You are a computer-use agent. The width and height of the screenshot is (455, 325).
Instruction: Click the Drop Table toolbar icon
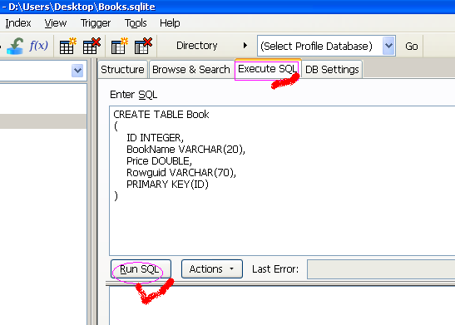point(91,46)
